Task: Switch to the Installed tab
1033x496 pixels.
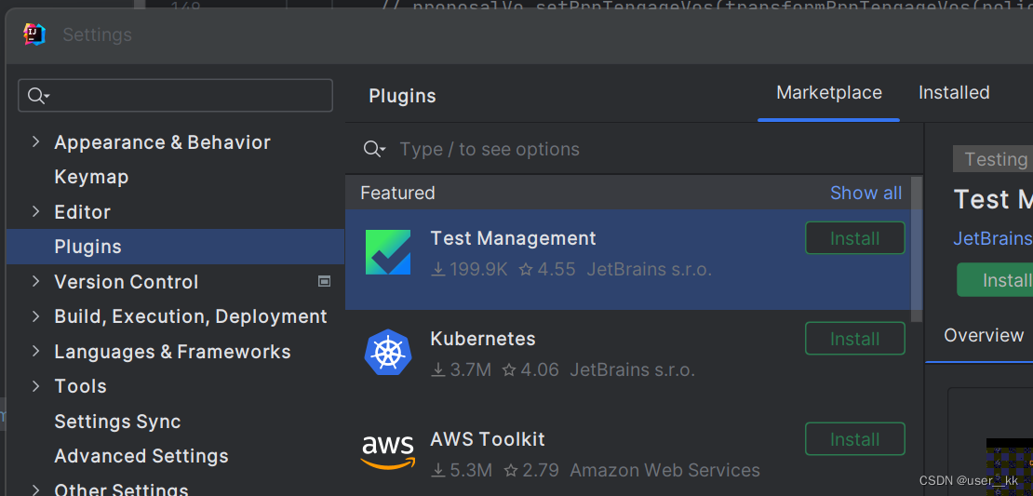Action: click(x=954, y=93)
